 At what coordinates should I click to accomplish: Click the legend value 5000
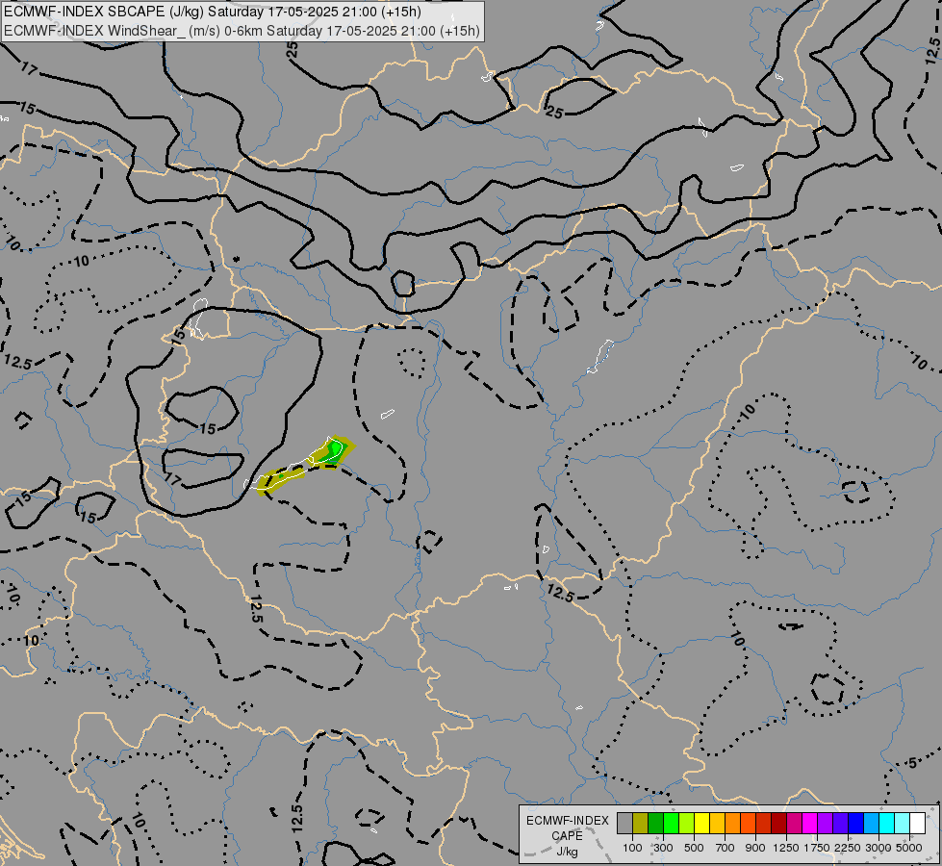(909, 848)
